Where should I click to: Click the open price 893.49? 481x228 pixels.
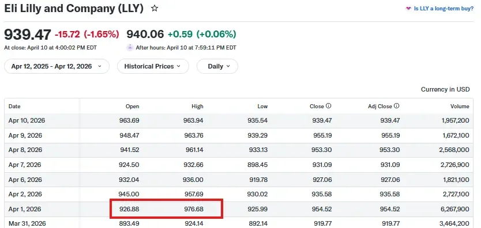[x=129, y=224]
